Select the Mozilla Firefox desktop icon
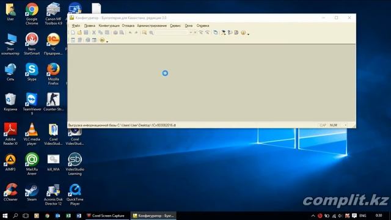Image resolution: width=391 pixels, height=220 pixels. pyautogui.click(x=53, y=74)
